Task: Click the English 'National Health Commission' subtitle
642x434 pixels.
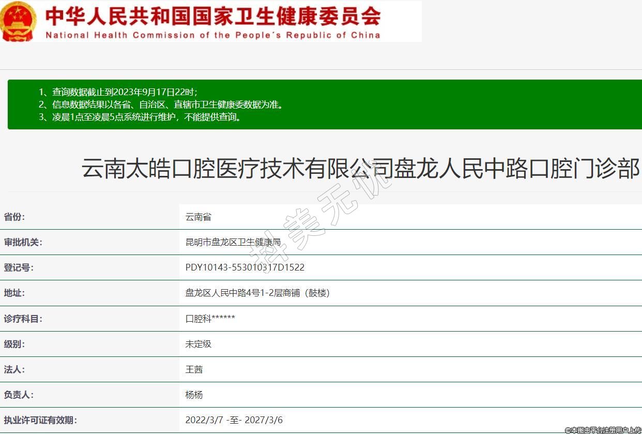Action: pyautogui.click(x=213, y=36)
